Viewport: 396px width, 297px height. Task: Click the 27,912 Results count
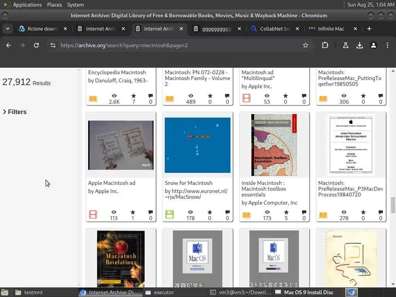tap(26, 82)
